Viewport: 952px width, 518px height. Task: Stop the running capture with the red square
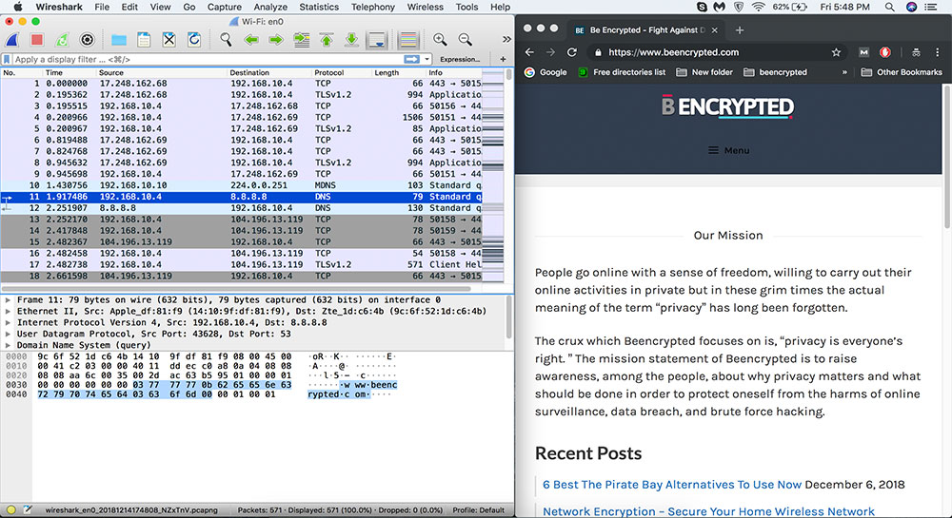click(37, 40)
